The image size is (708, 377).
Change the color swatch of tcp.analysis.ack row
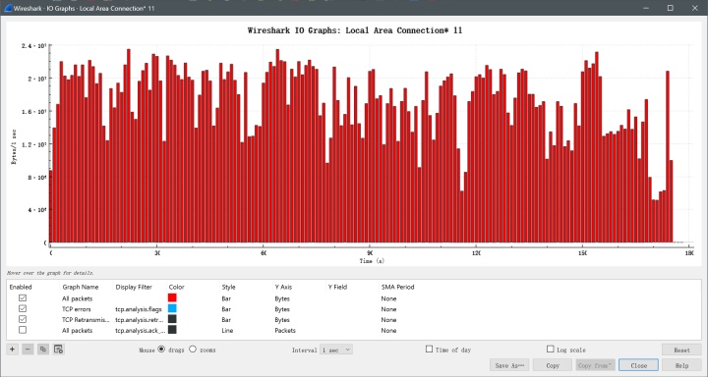tap(172, 330)
